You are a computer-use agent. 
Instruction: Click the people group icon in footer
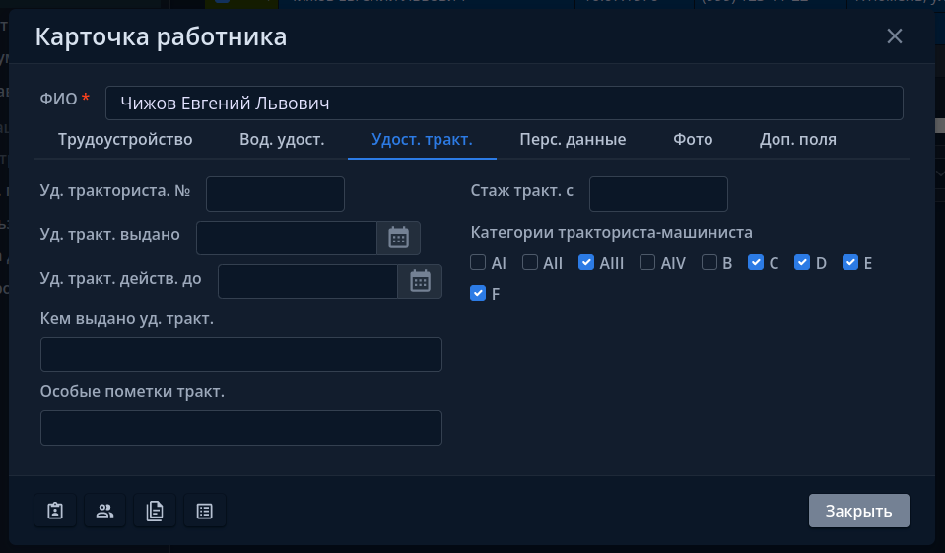pyautogui.click(x=104, y=511)
